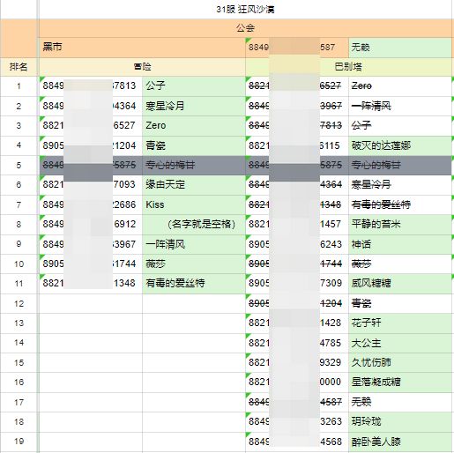Screen dimensions: 454x453
Task: Select 专心的梅甘 in the 冒险 column
Action: [194, 165]
